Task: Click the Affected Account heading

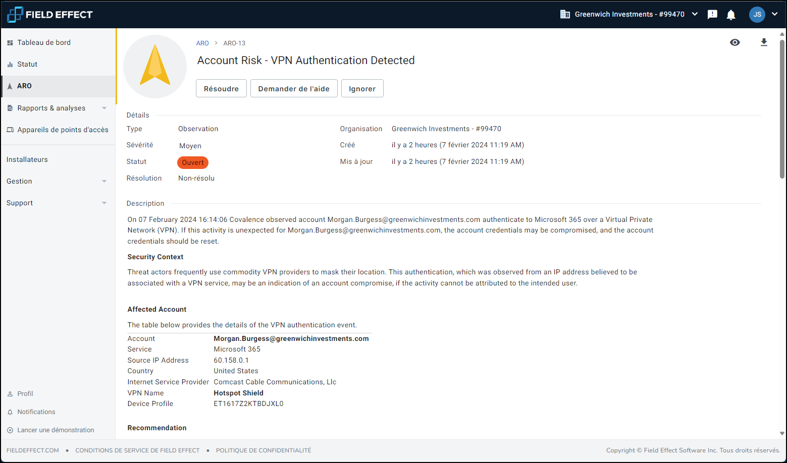Action: (157, 309)
